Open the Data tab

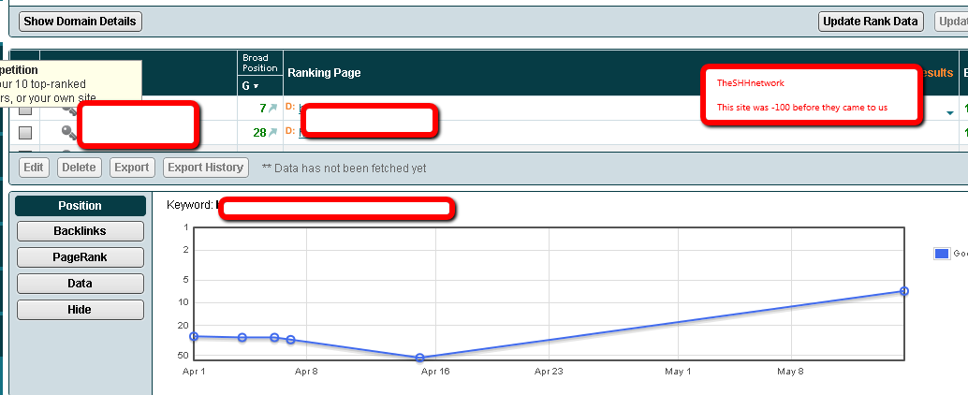[81, 284]
